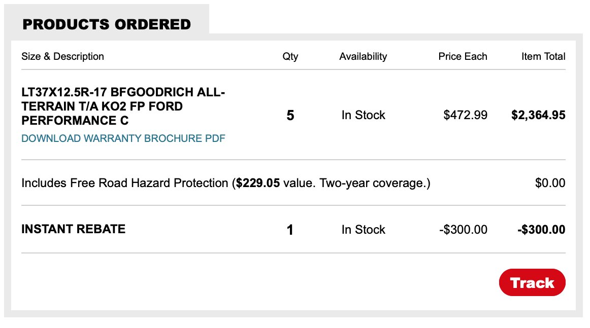Click the Instant Rebate quantity 1
The height and width of the screenshot is (328, 590).
click(290, 230)
